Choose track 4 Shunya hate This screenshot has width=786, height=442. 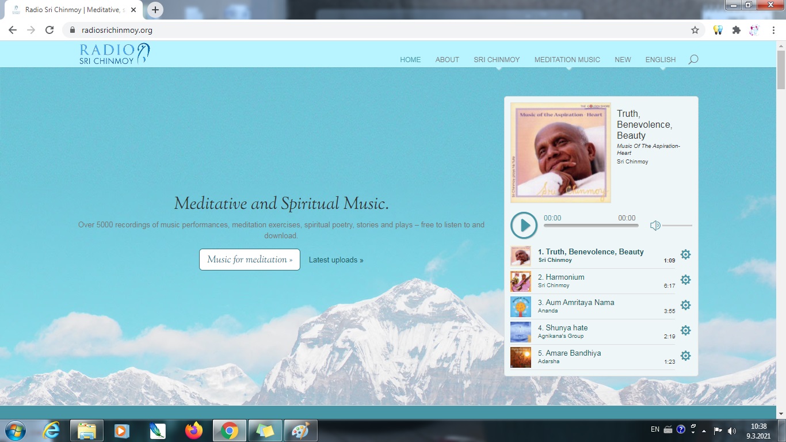(x=563, y=327)
